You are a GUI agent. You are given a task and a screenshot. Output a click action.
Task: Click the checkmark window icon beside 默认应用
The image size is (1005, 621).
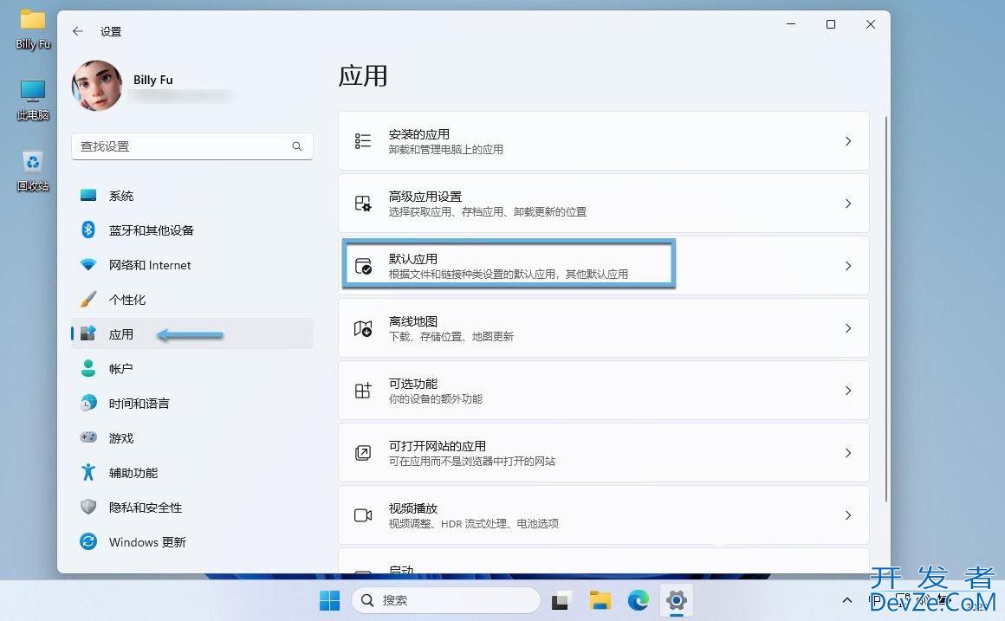(363, 265)
